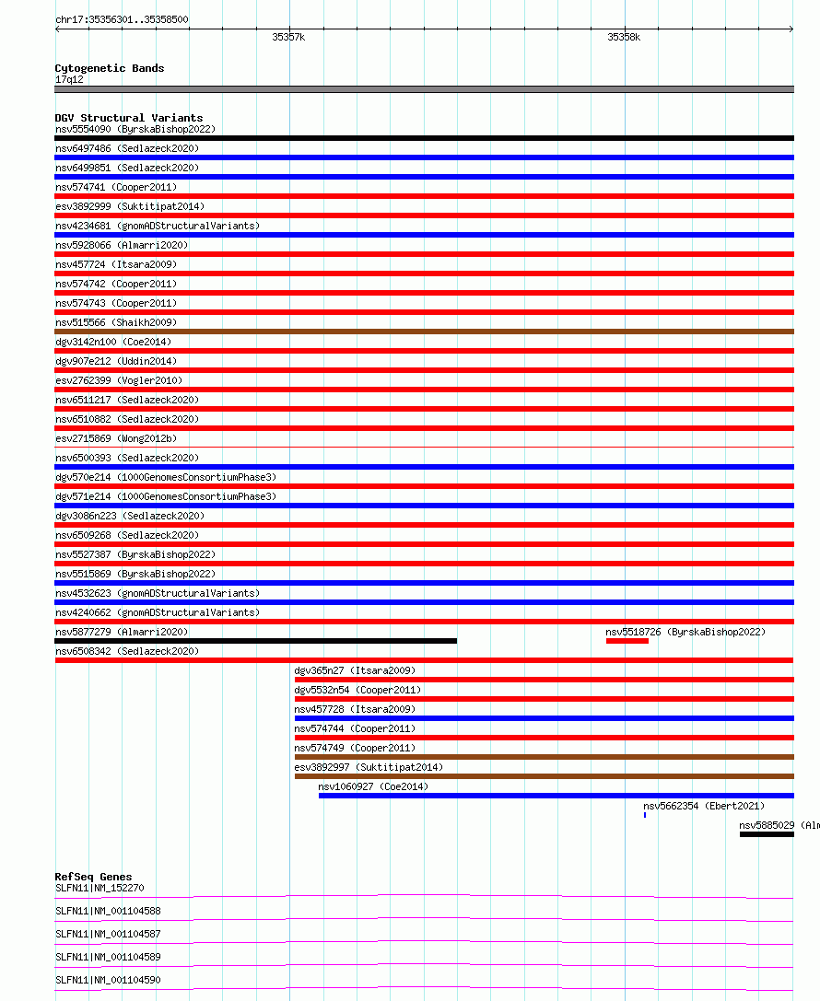Open nsv457728 (Itsara2009) variant
This screenshot has height=1001, width=820.
coord(355,709)
